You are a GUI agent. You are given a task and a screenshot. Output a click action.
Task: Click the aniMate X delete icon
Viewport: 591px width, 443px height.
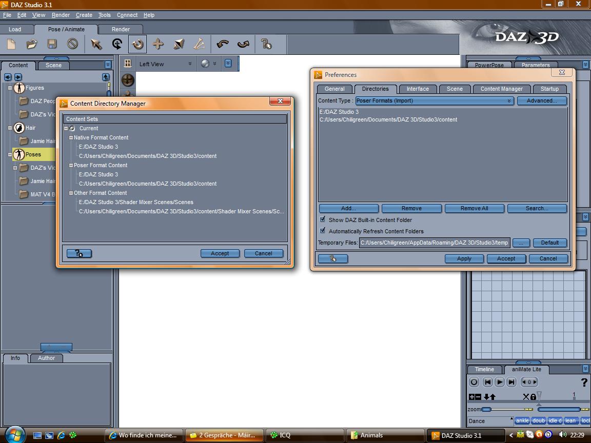pyautogui.click(x=526, y=397)
